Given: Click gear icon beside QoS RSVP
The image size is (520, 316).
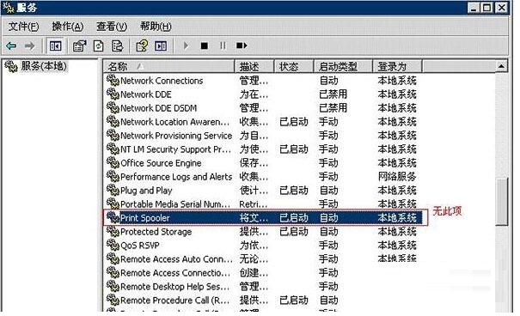Looking at the screenshot, I should click(113, 245).
